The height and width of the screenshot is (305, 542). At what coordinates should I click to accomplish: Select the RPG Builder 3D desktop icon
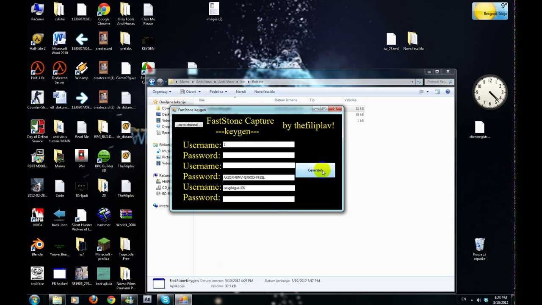pyautogui.click(x=104, y=161)
